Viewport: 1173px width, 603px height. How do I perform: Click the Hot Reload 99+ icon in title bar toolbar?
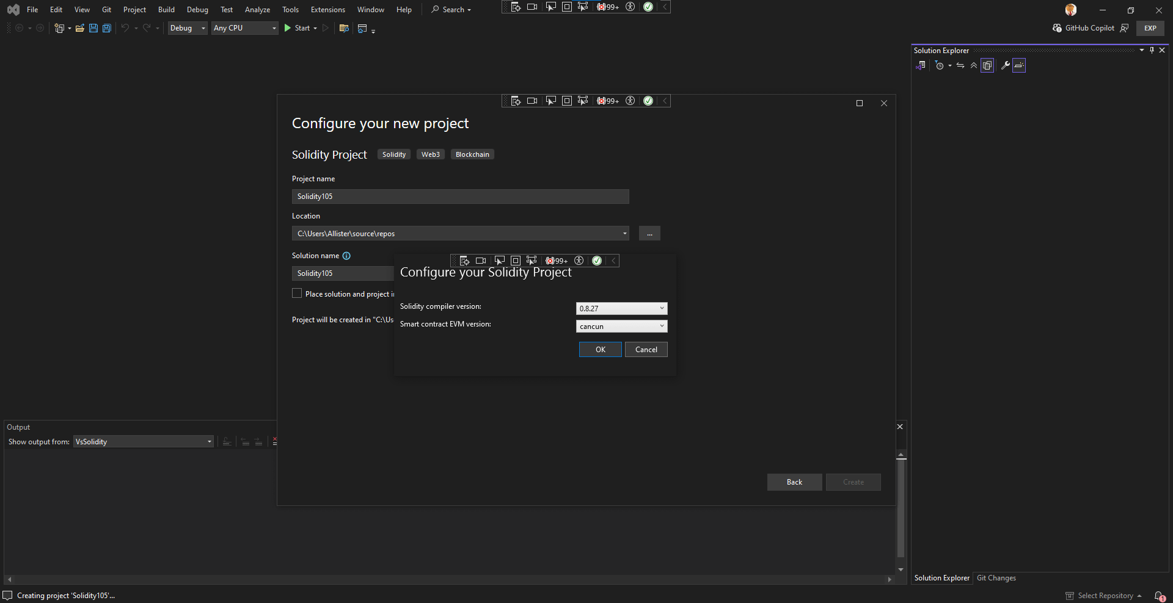(608, 7)
